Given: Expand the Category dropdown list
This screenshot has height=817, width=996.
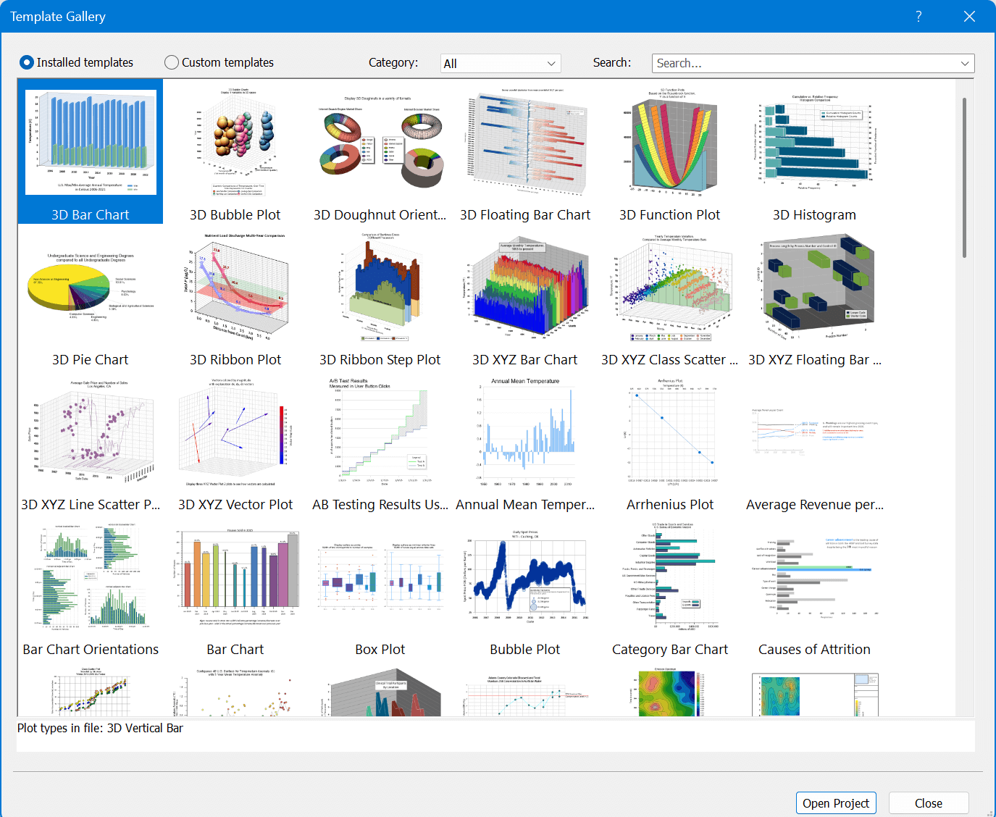Looking at the screenshot, I should 501,64.
